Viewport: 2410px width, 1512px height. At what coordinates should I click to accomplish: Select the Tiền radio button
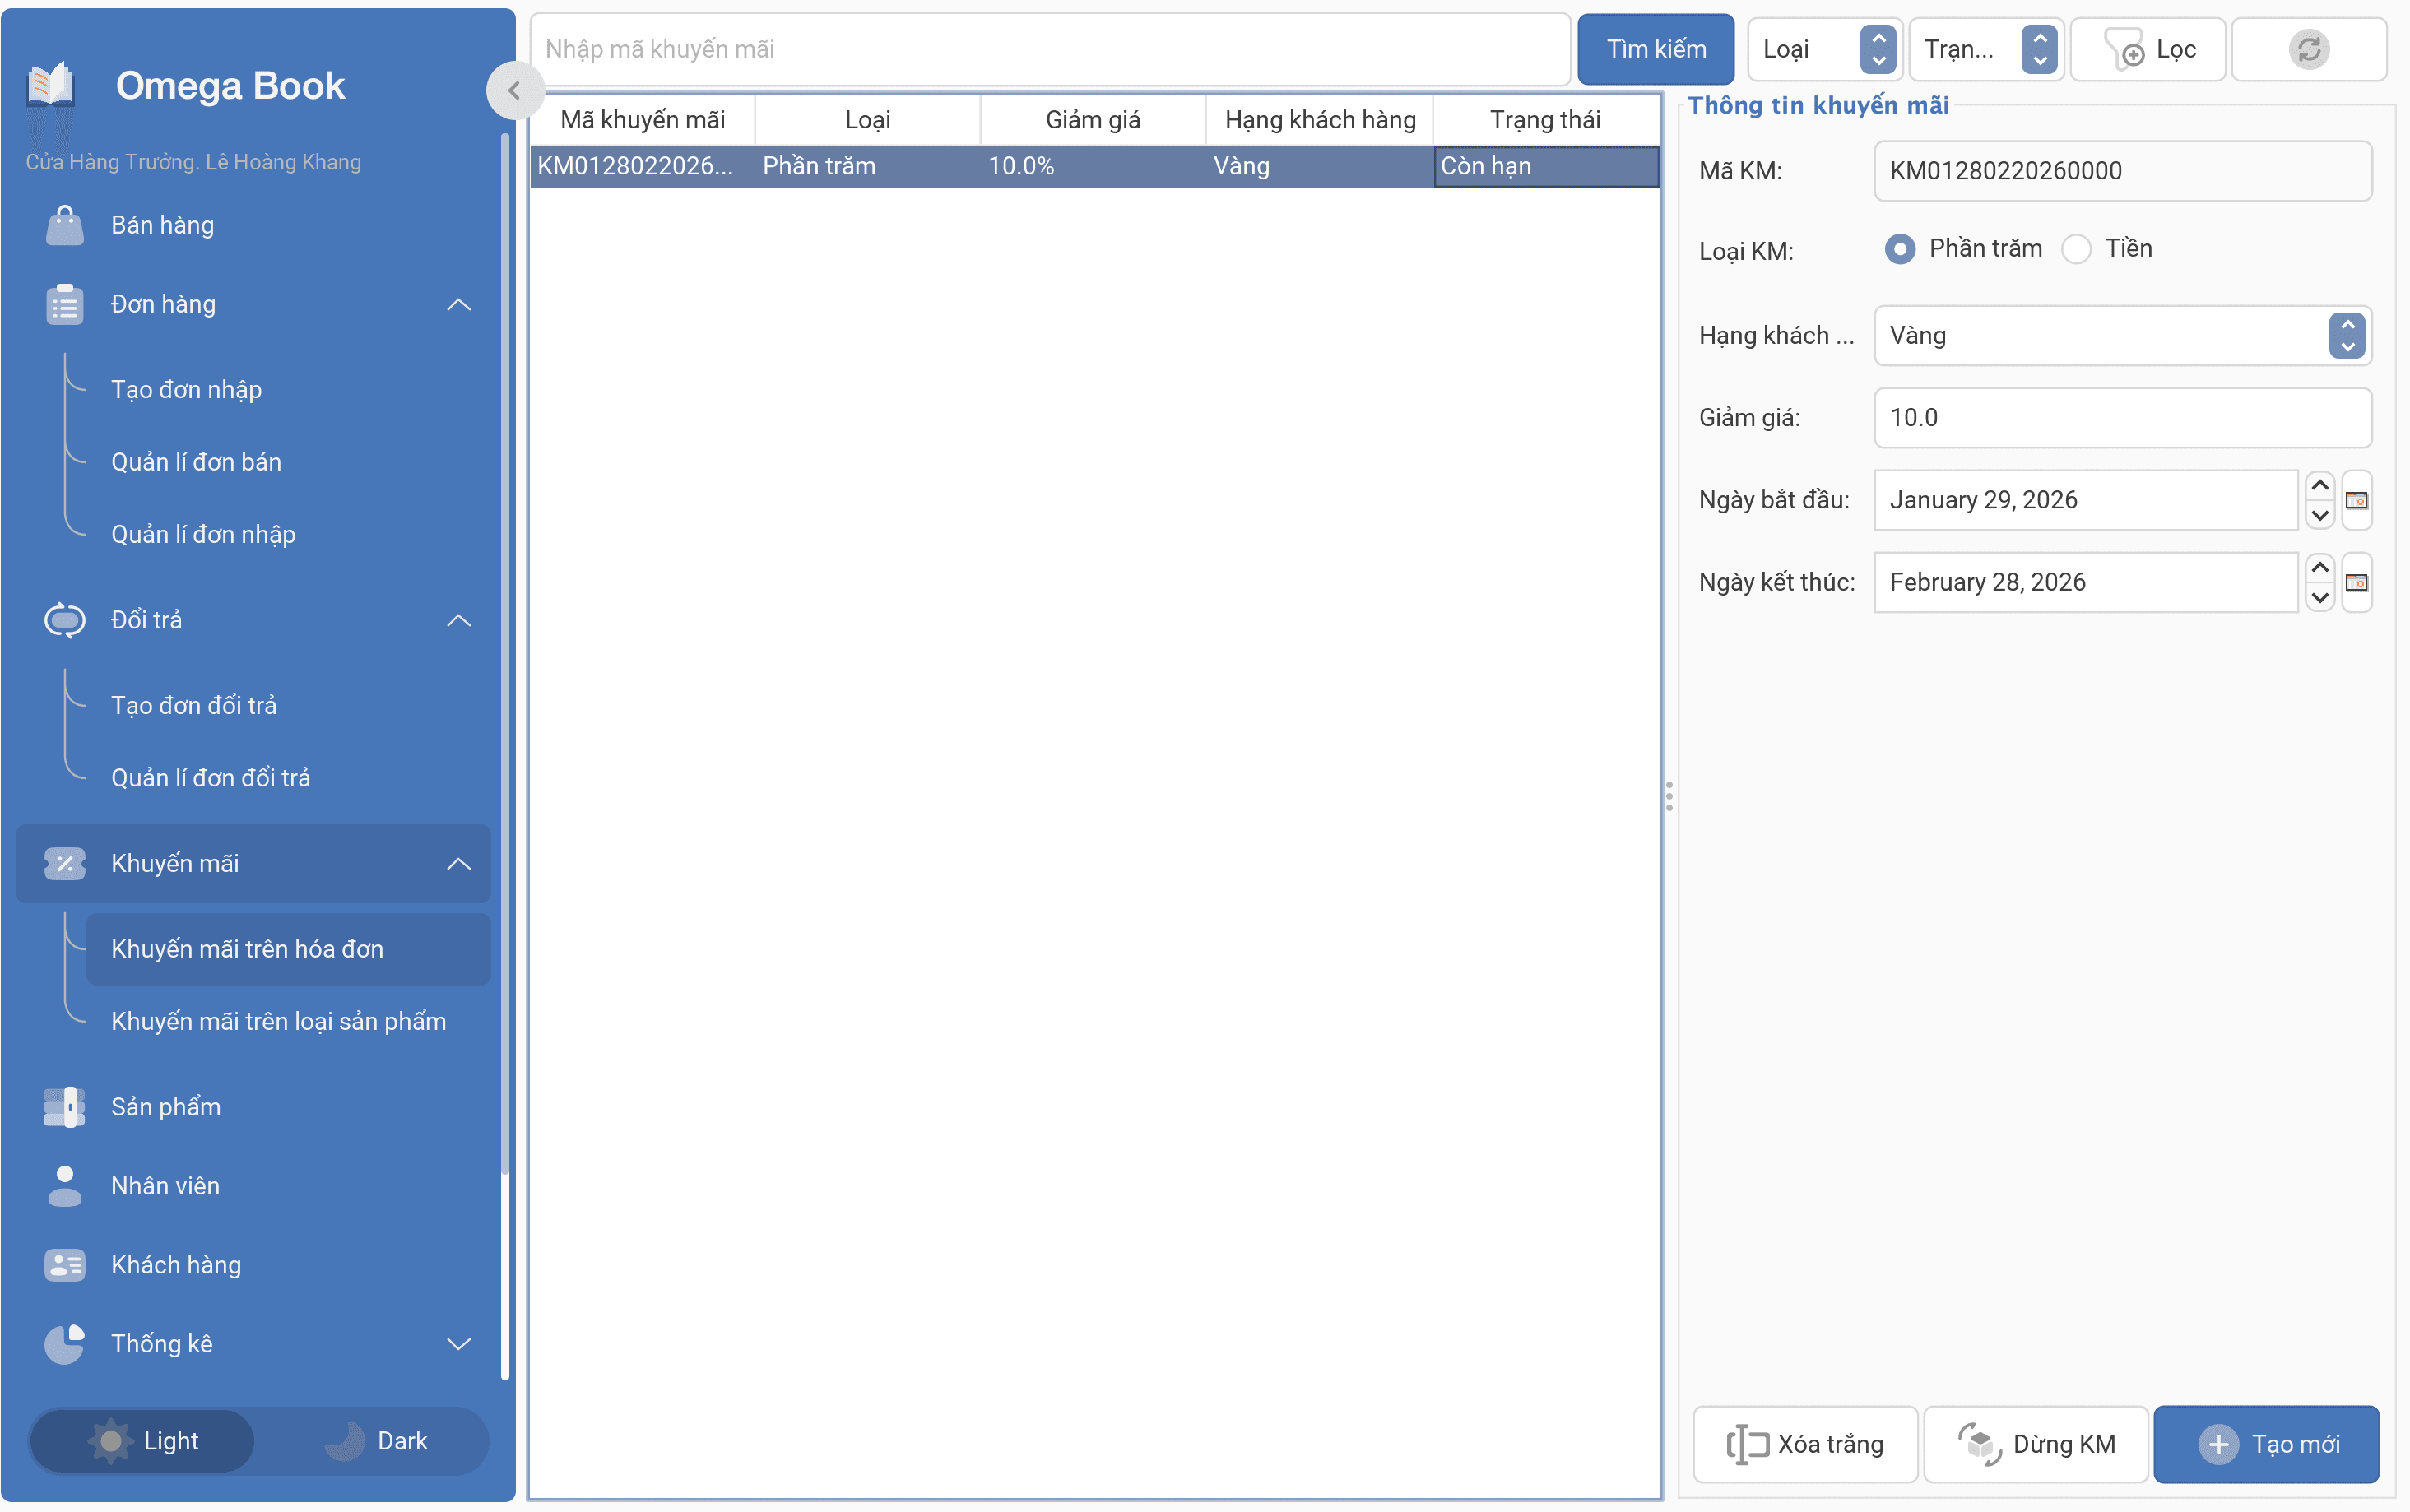click(x=2076, y=249)
